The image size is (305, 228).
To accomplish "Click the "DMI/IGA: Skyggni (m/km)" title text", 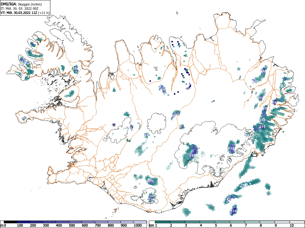I will [21, 4].
